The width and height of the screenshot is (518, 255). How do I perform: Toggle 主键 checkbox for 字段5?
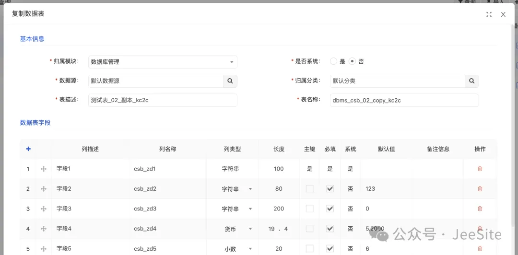(x=309, y=248)
